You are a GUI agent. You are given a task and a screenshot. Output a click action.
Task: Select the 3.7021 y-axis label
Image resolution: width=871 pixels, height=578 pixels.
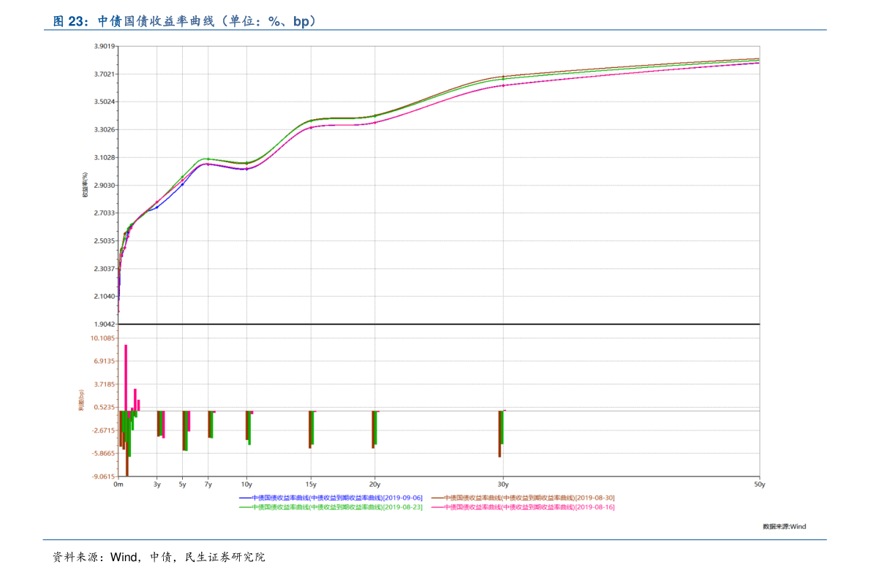coord(105,74)
